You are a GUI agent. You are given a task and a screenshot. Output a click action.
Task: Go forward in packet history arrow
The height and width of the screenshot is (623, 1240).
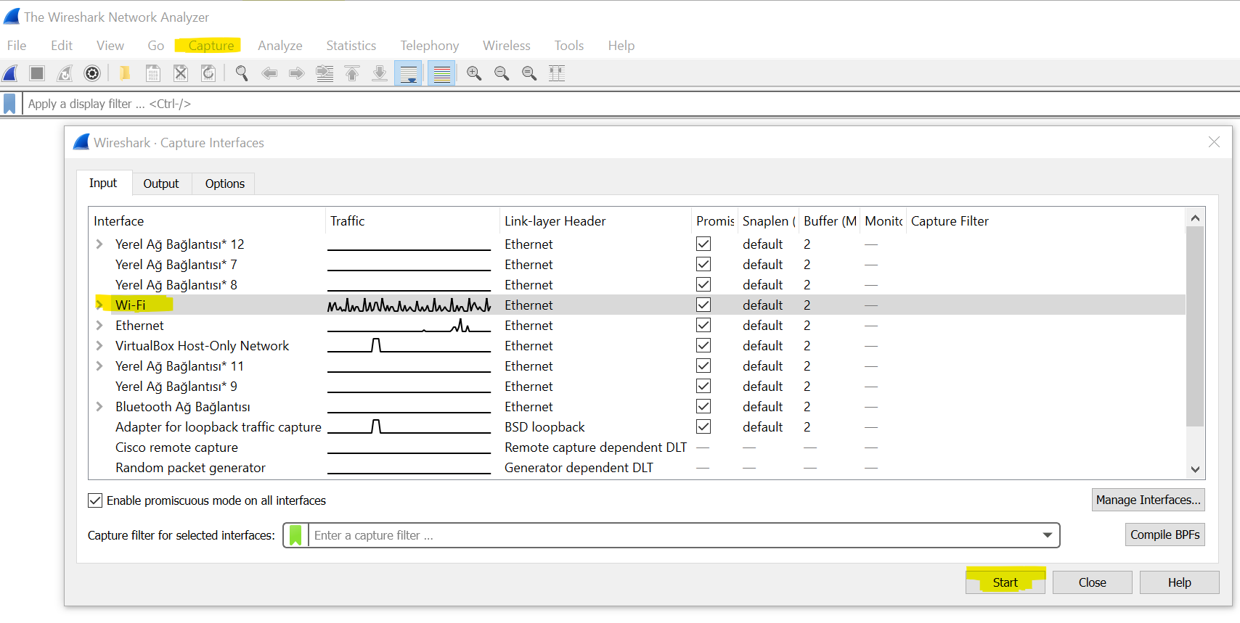pyautogui.click(x=297, y=73)
